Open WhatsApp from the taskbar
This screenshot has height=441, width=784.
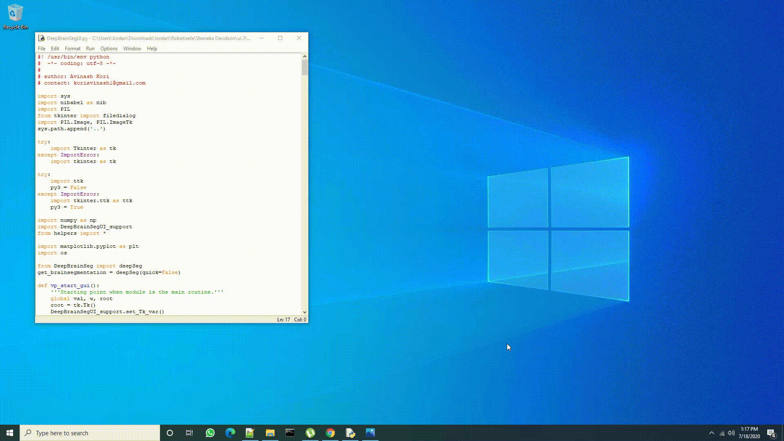[x=210, y=433]
